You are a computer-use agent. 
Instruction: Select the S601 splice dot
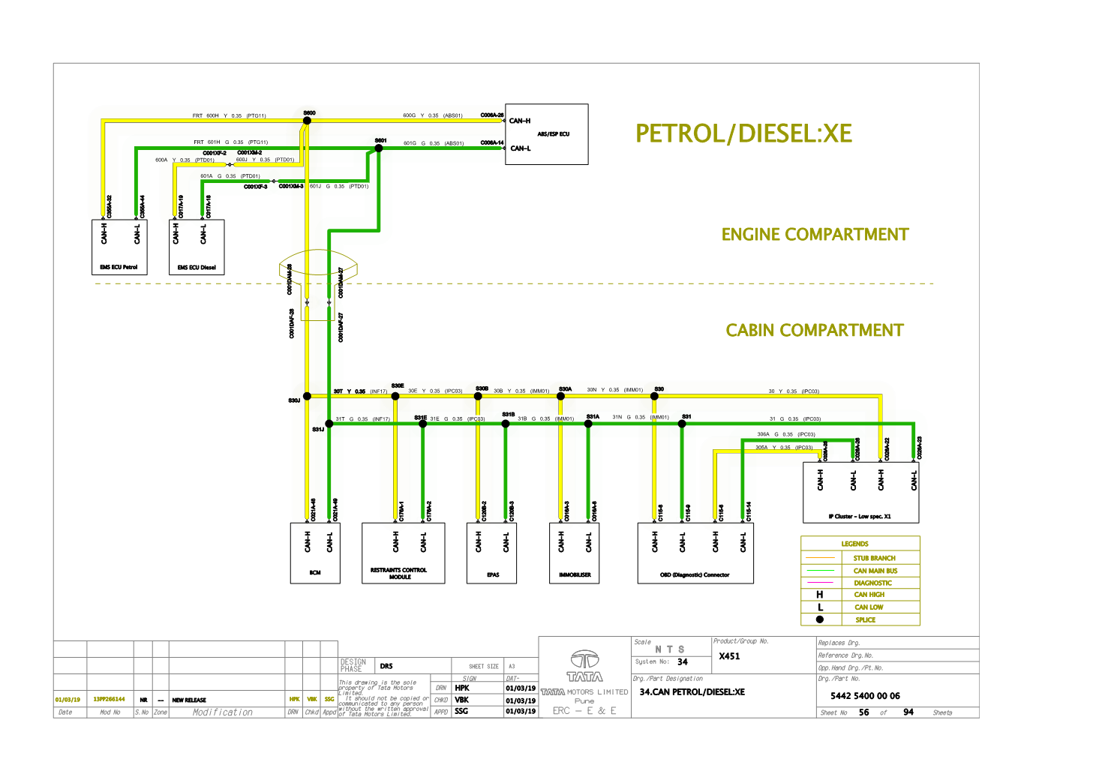(379, 148)
